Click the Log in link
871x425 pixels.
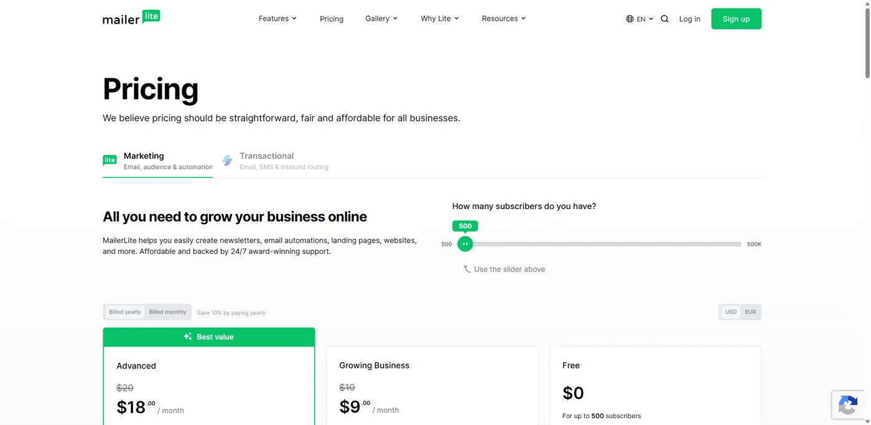(689, 19)
